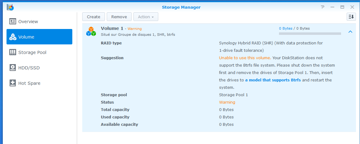The height and width of the screenshot is (144, 360).
Task: Click the Storage Pool sidebar icon
Action: point(12,52)
